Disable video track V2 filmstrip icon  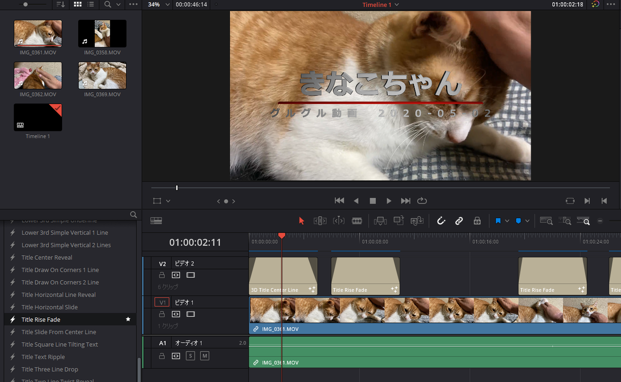tap(190, 275)
